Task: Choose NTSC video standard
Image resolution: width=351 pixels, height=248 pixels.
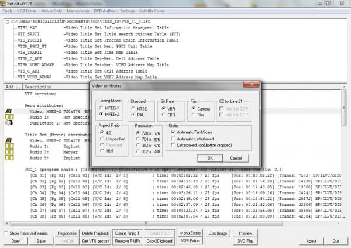Action: point(133,108)
